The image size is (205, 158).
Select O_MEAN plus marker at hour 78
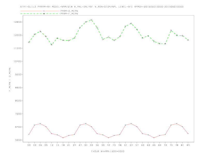[177, 124]
